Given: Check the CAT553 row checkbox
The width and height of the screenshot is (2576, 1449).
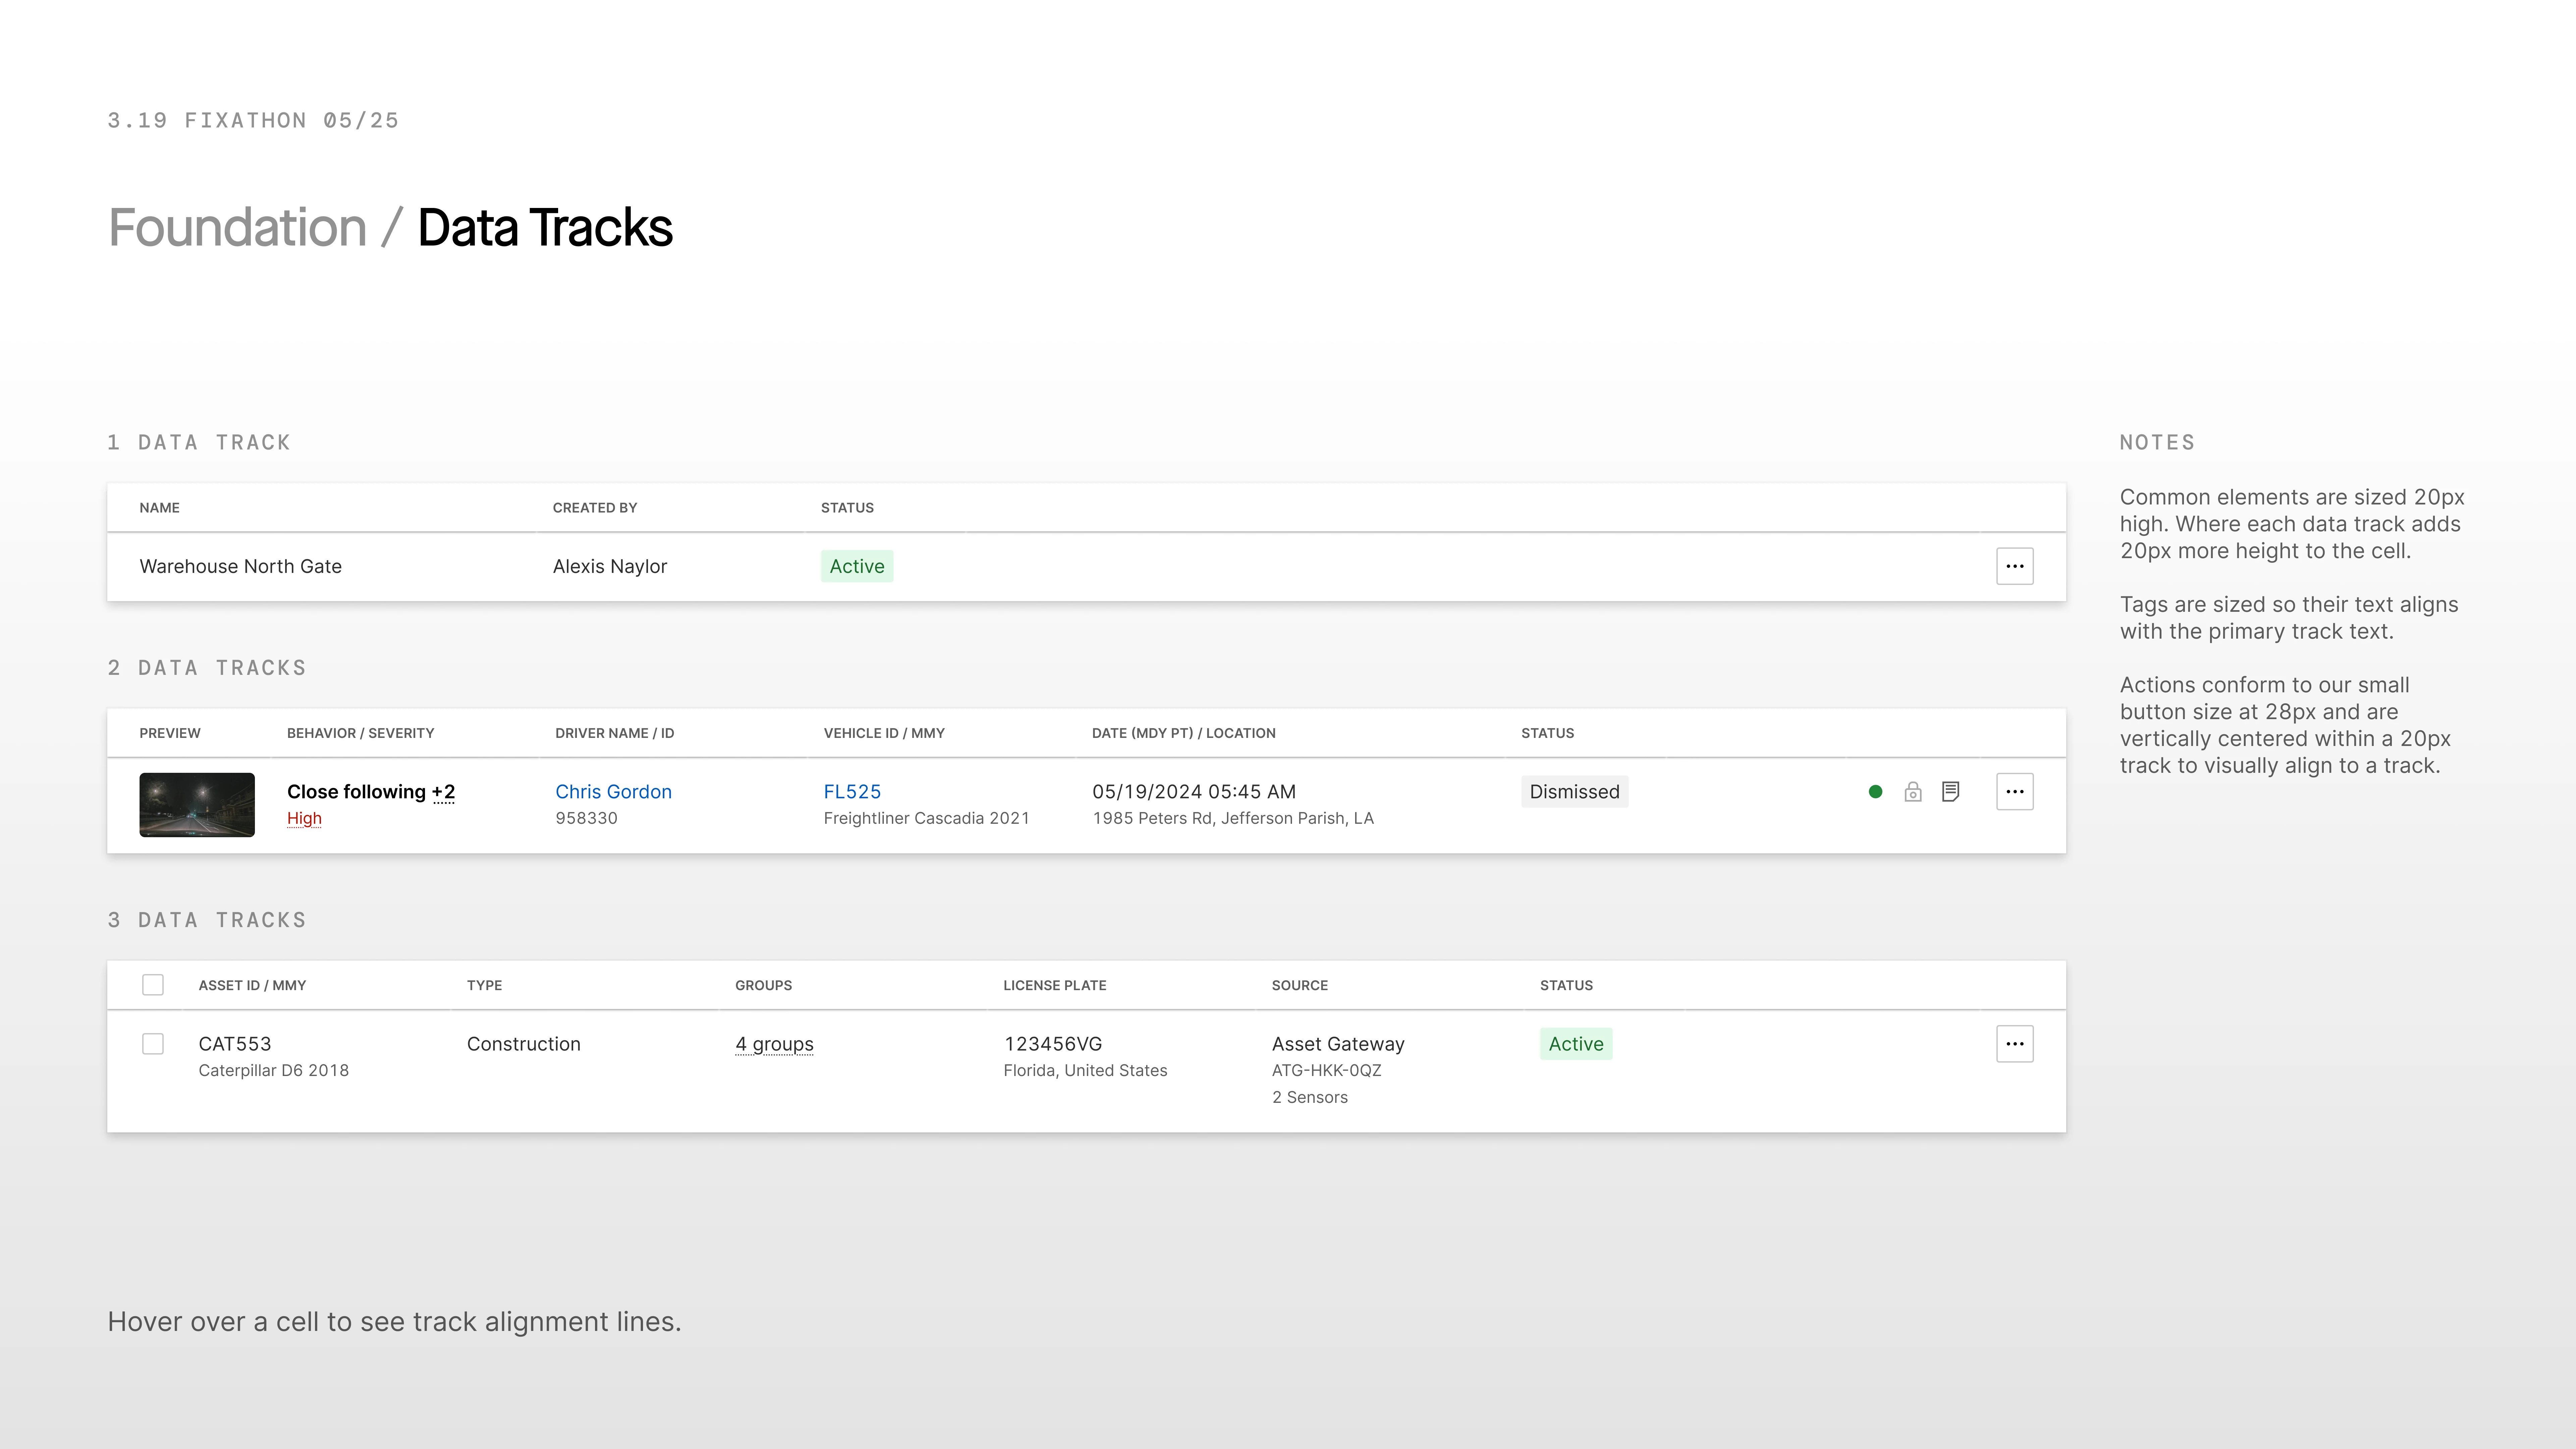Looking at the screenshot, I should tap(153, 1043).
